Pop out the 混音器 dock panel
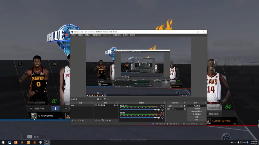This screenshot has width=259, height=145. pyautogui.click(x=165, y=103)
